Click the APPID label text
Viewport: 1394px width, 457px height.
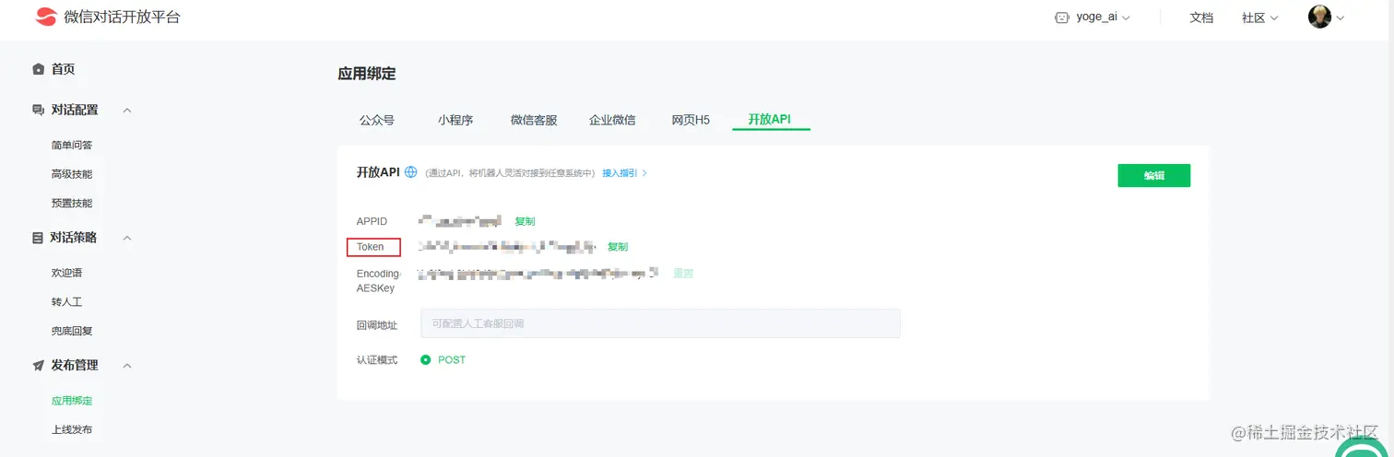coord(372,221)
